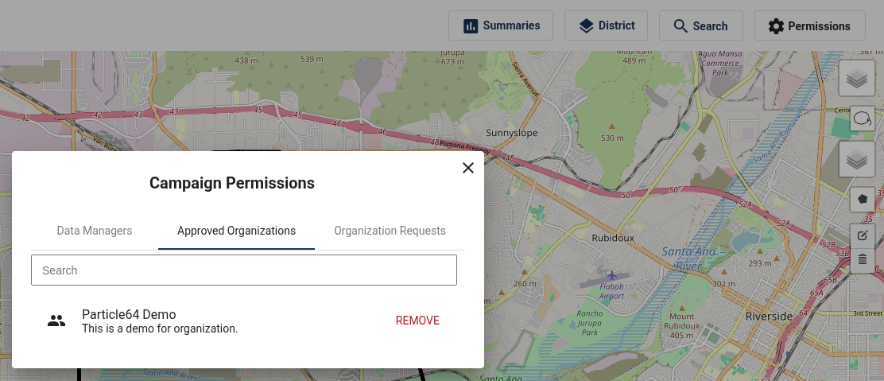
Task: Click the Particle64 Demo organization name
Action: click(x=129, y=314)
